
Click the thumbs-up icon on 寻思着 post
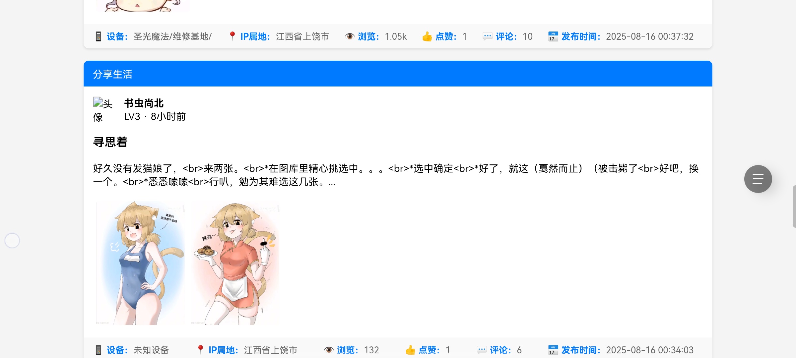click(x=410, y=350)
